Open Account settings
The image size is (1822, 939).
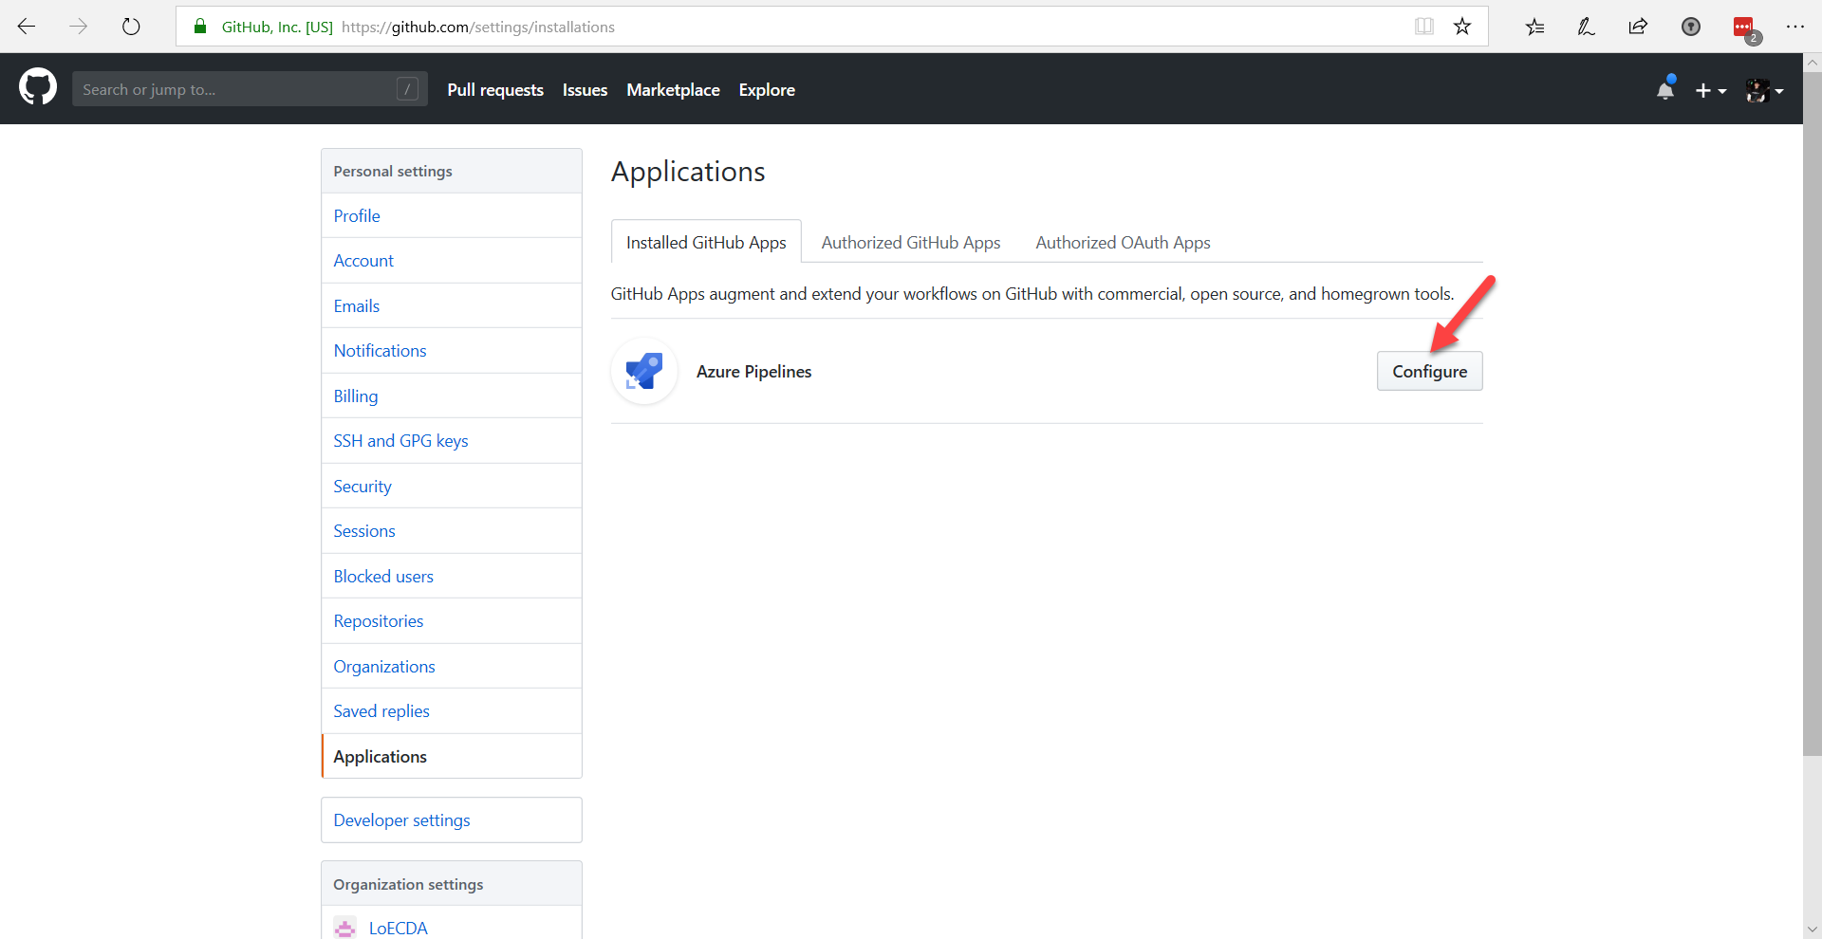[x=452, y=261]
